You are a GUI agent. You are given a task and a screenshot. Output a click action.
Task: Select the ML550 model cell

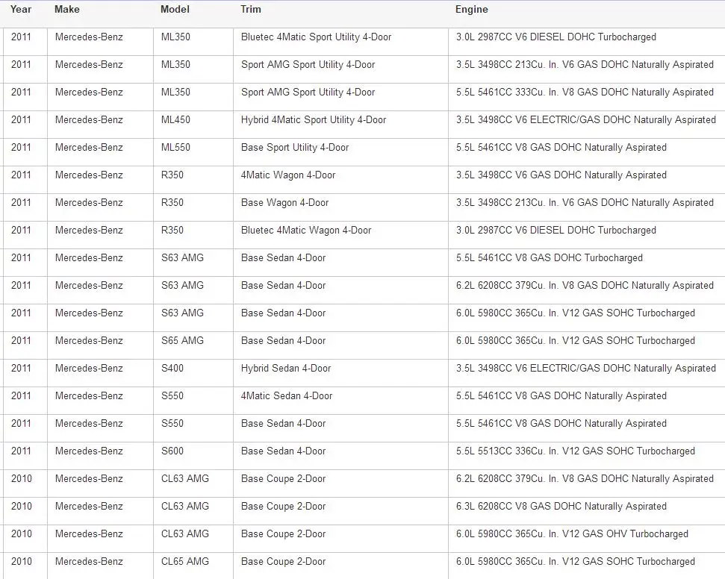point(175,148)
